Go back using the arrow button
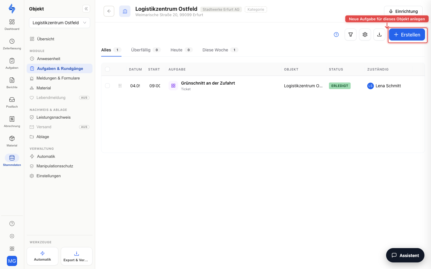Screen dimensions: 431x269 click(x=109, y=11)
